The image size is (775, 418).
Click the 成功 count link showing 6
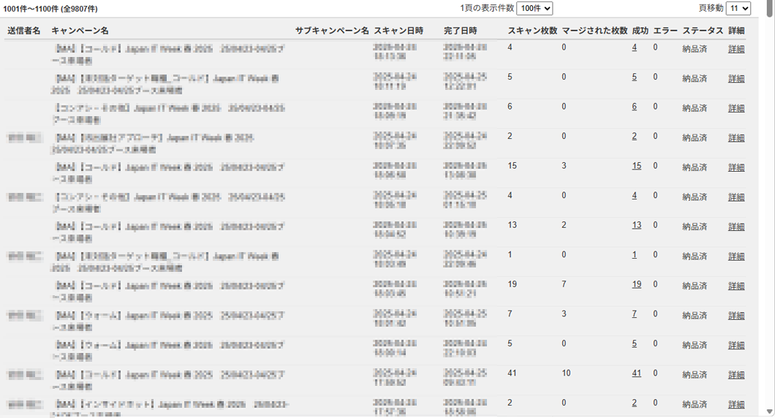pyautogui.click(x=634, y=107)
